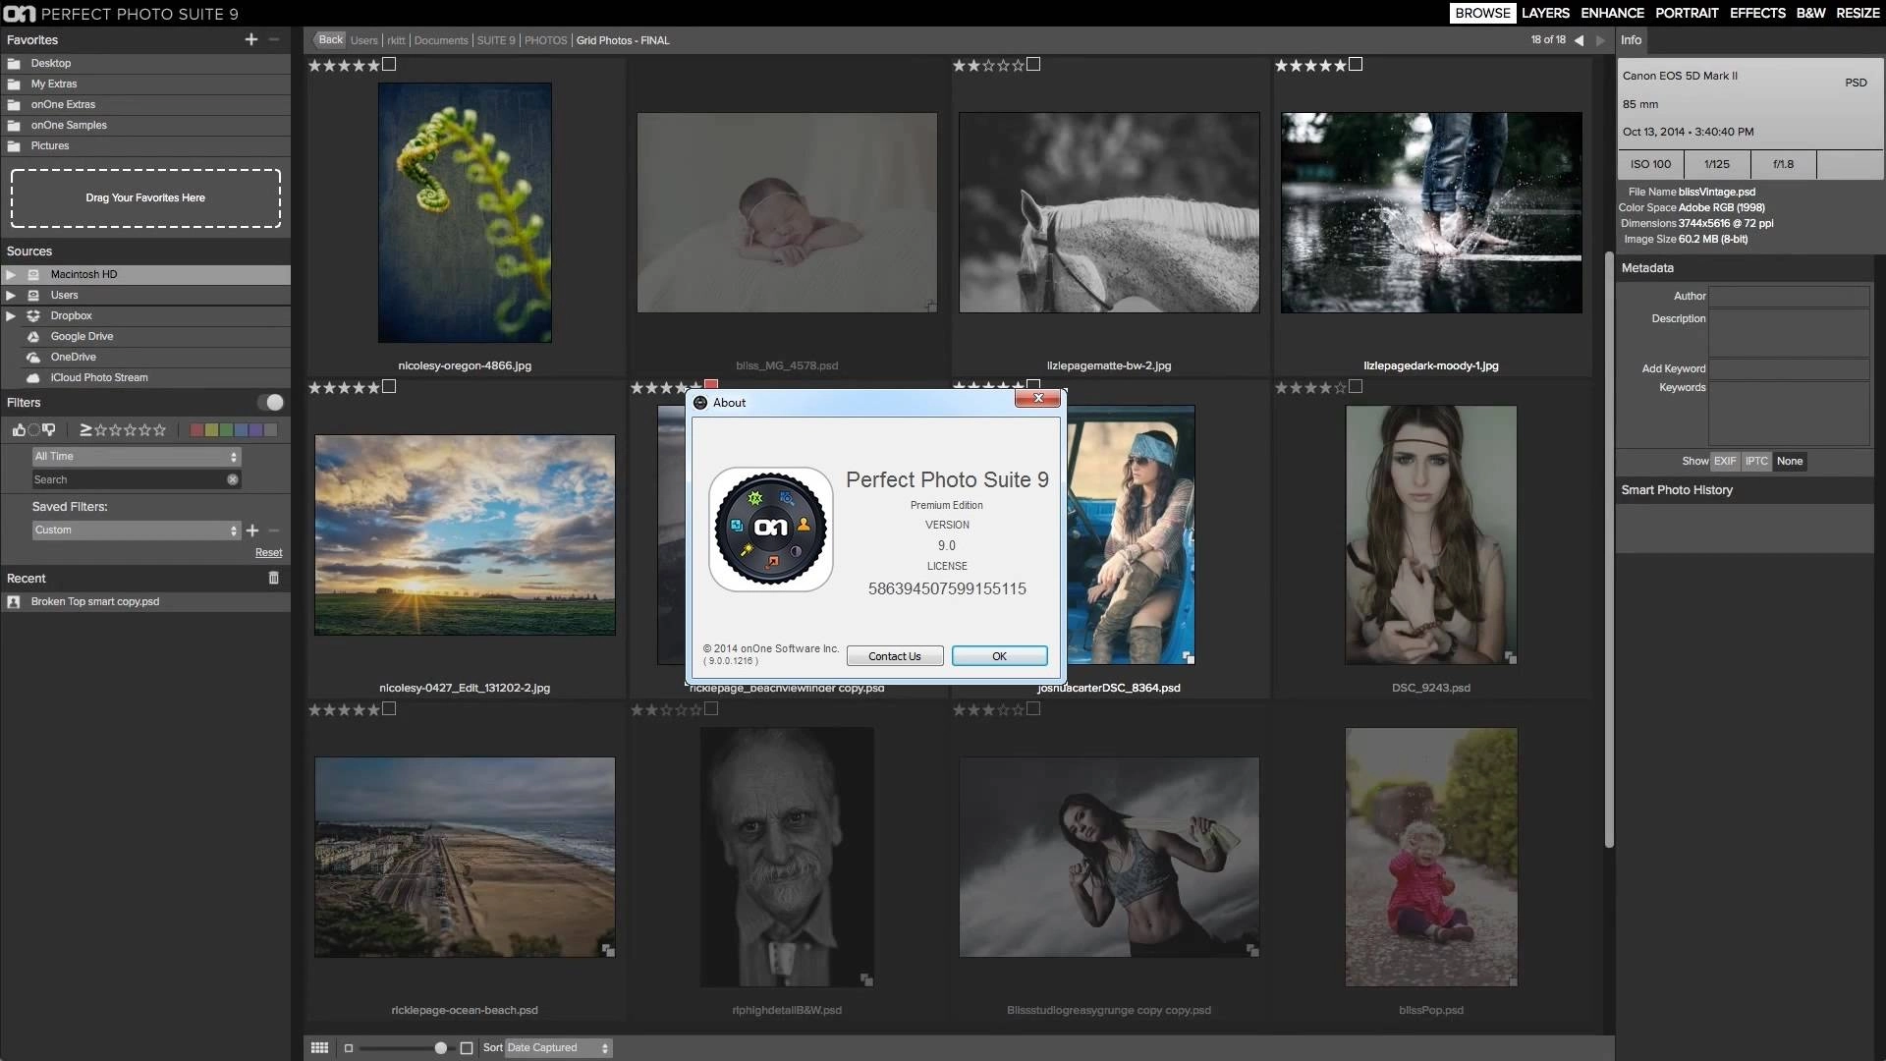Add a new saved filter with plus icon
This screenshot has height=1061, width=1886.
point(252,530)
